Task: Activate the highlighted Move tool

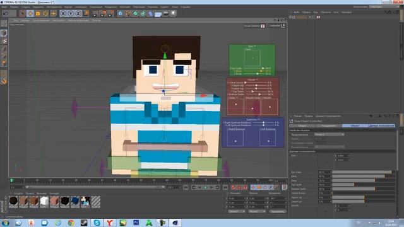Action: click(30, 13)
